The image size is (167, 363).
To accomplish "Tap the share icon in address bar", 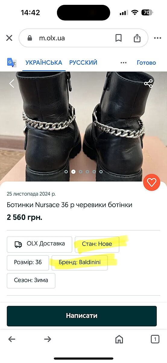I will click(x=137, y=38).
